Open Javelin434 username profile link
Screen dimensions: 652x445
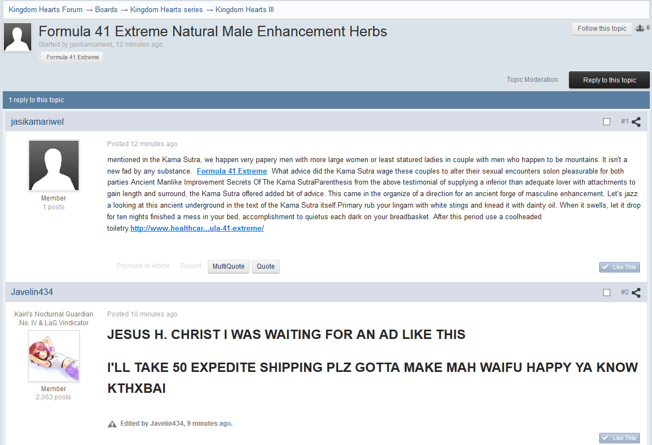coord(32,292)
